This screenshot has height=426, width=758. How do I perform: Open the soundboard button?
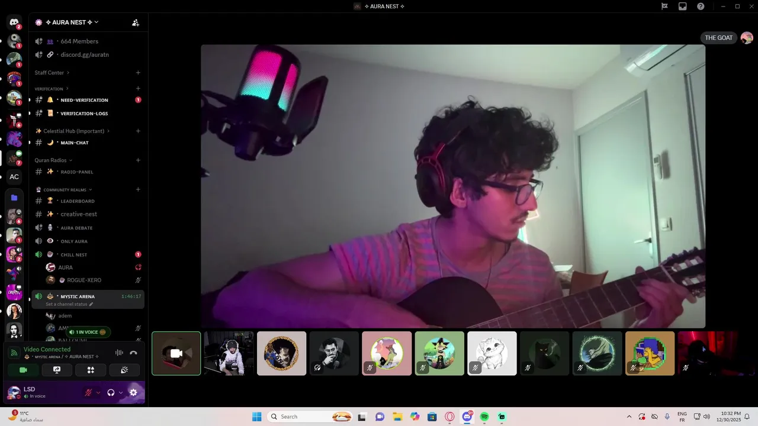(x=124, y=370)
